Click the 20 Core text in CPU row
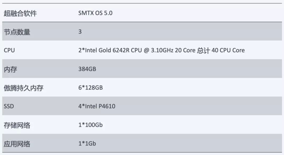 (x=185, y=50)
